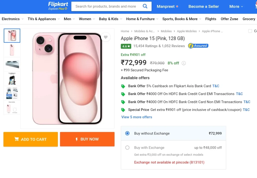Image resolution: width=257 pixels, height=178 pixels.
Task: Open the Offer Zone menu item
Action: [229, 19]
